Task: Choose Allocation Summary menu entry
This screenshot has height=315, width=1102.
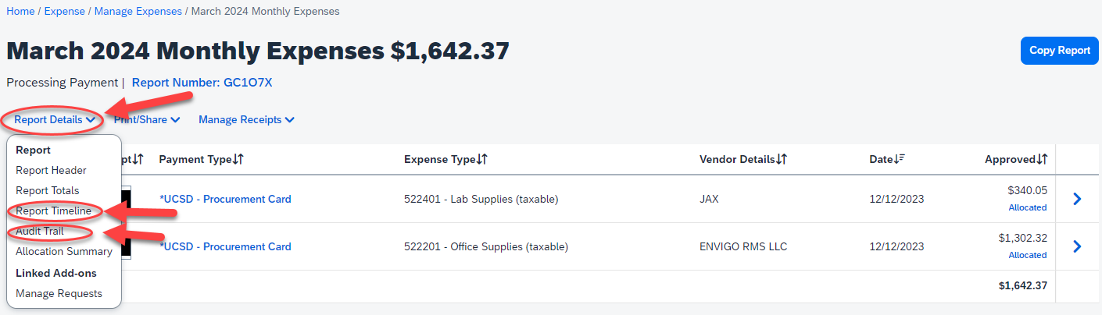Action: [x=64, y=252]
